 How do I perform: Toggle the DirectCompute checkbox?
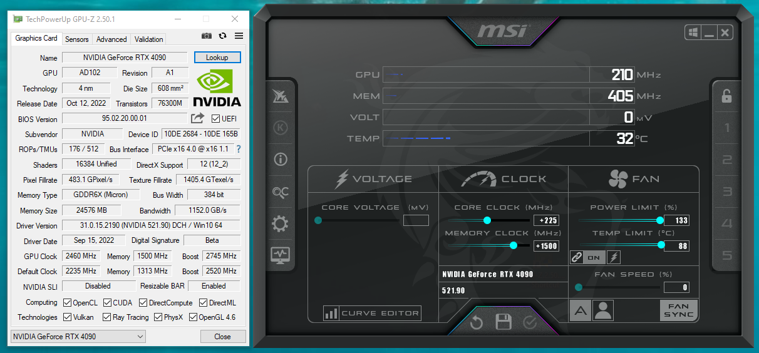click(x=143, y=303)
